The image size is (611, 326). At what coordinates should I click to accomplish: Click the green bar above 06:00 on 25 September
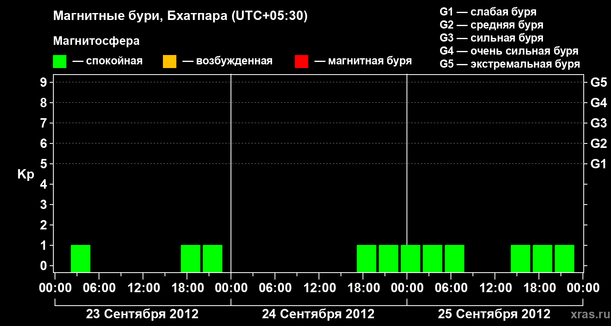[455, 258]
